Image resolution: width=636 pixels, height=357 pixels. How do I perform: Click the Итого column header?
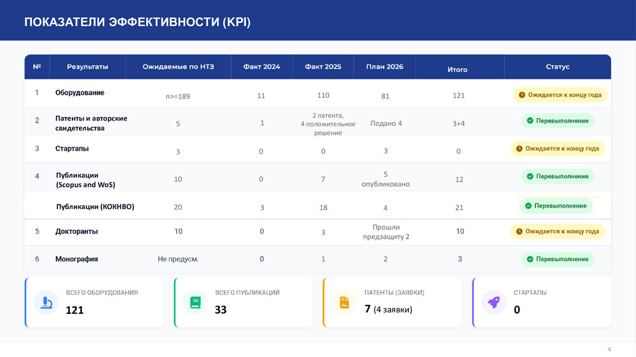tap(457, 69)
